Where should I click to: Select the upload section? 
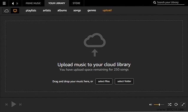click(x=107, y=10)
